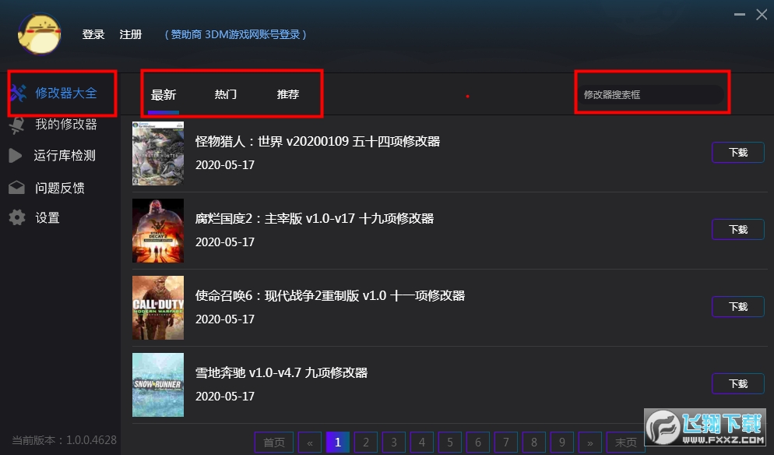This screenshot has width=774, height=455.
Task: Download 腐烂国度2 trainer with 下载 button
Action: [737, 230]
